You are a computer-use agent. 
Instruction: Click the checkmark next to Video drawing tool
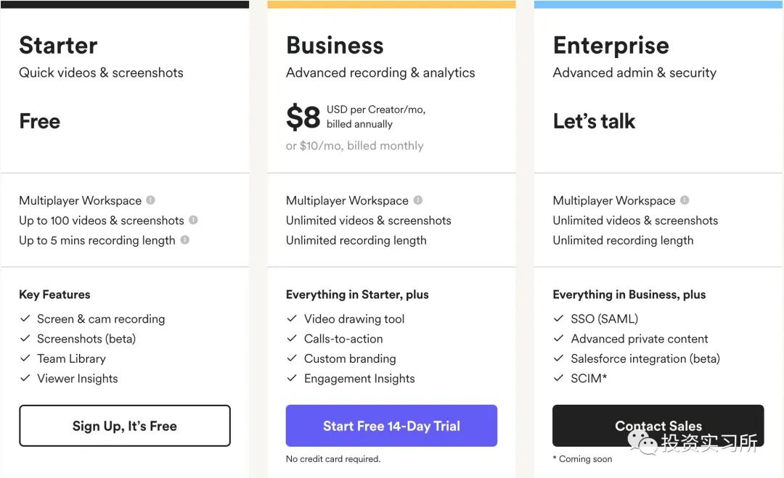tap(292, 318)
